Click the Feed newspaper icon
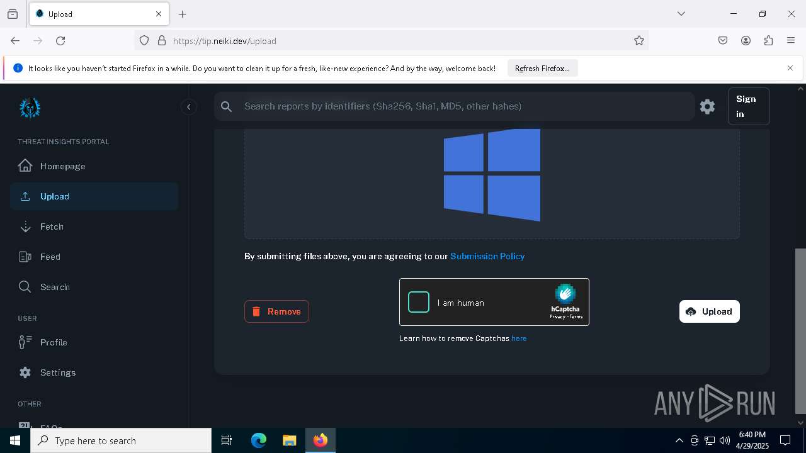The height and width of the screenshot is (453, 806). tap(25, 257)
